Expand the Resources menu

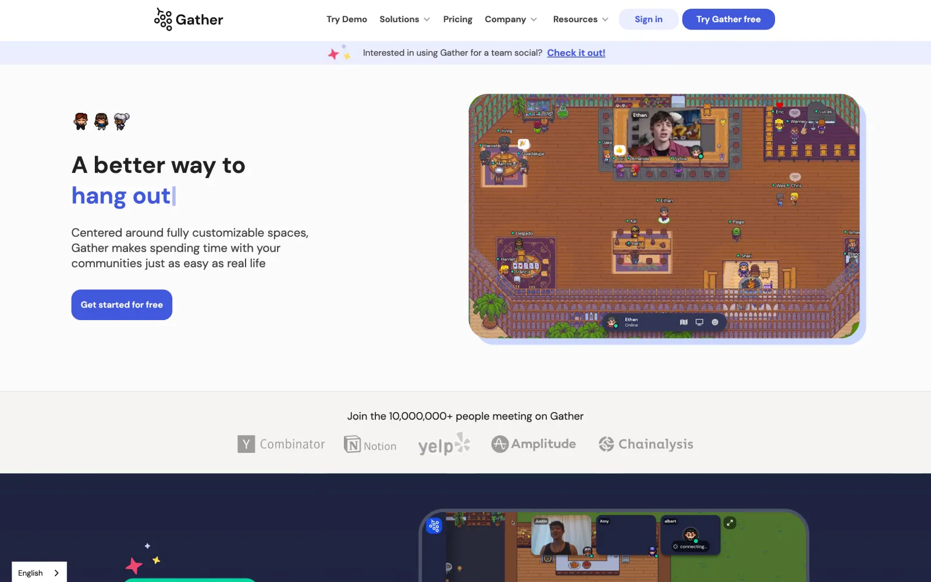pyautogui.click(x=581, y=19)
